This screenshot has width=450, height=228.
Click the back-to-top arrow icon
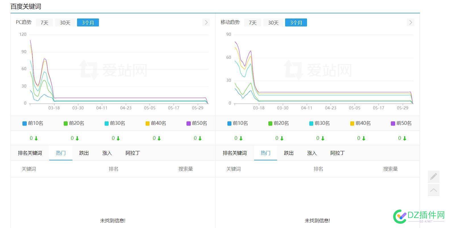coord(434,190)
